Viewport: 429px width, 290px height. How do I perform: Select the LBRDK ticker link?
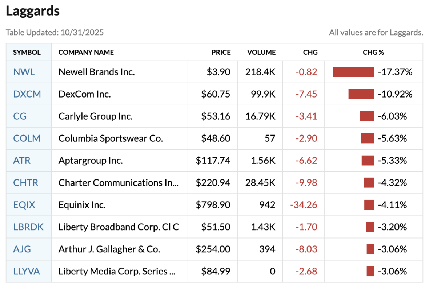click(x=28, y=227)
